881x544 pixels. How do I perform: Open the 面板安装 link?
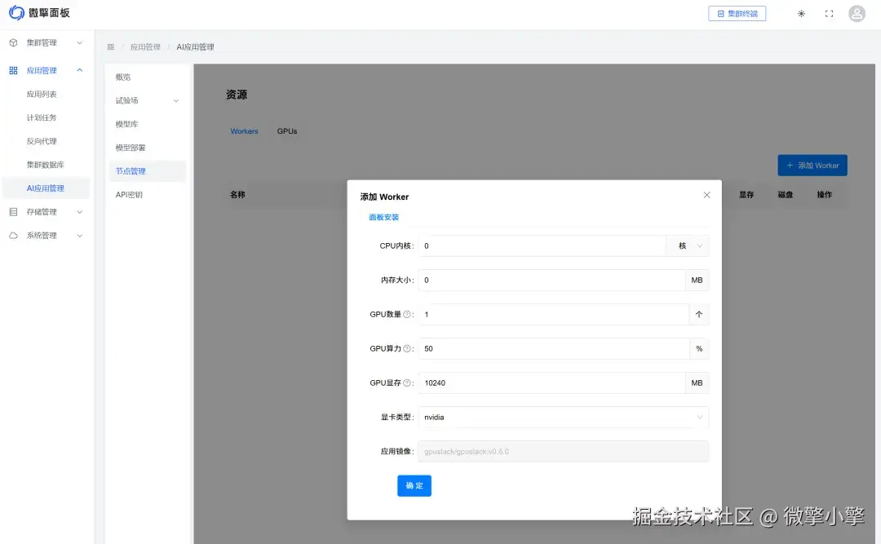tap(384, 218)
